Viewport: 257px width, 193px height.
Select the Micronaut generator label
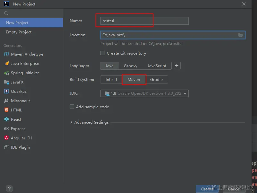21,101
